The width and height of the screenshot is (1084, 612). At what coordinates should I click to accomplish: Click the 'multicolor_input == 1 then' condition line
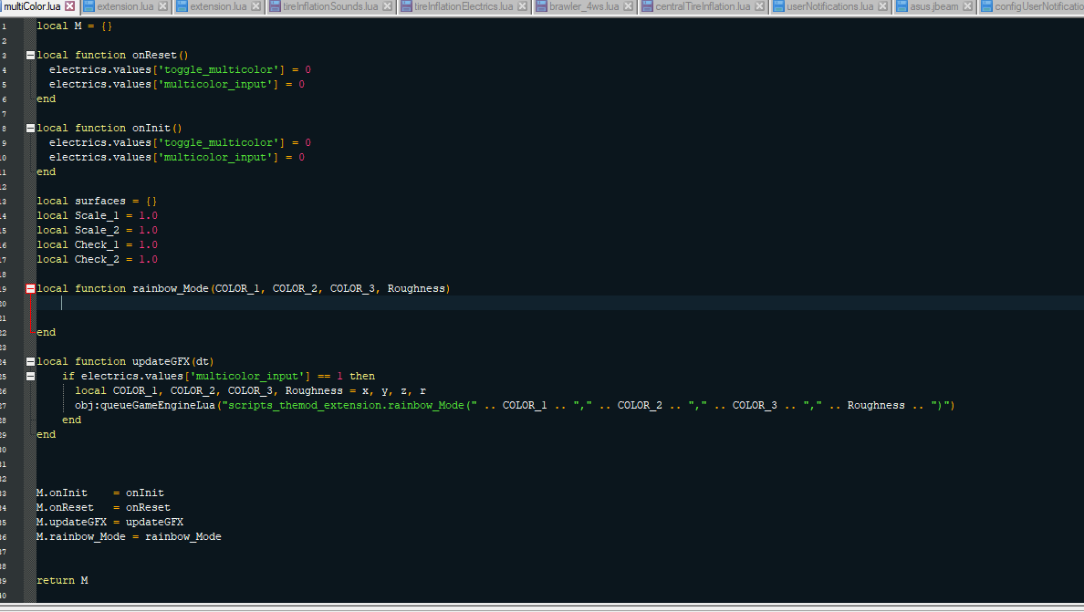click(218, 376)
